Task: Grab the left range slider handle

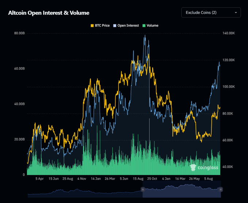Action: [143, 189]
